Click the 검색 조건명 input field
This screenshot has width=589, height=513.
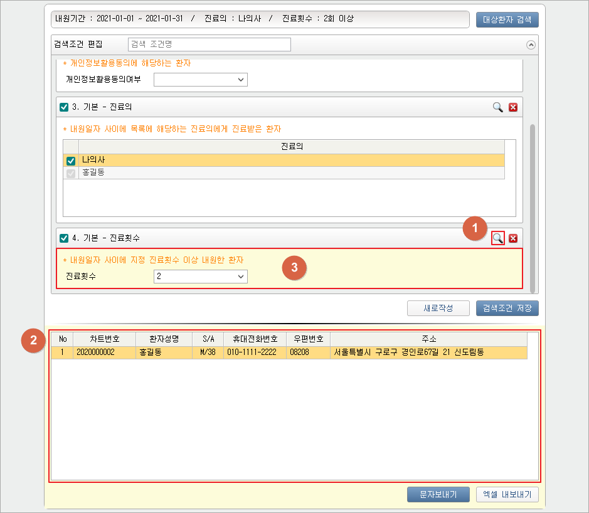click(209, 45)
